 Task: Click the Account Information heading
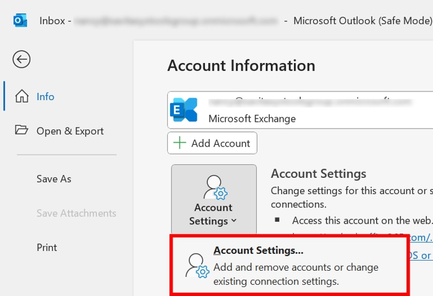241,66
